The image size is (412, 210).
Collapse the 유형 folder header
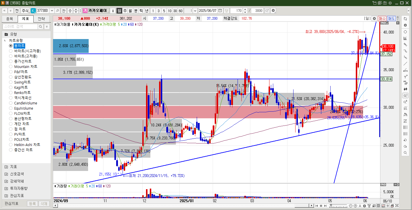click(x=26, y=34)
